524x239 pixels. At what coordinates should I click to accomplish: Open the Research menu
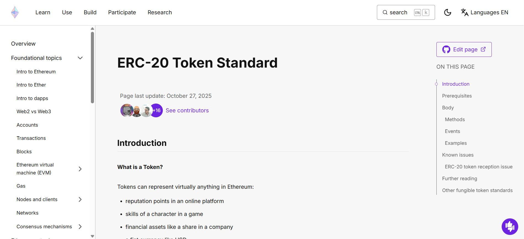point(160,12)
